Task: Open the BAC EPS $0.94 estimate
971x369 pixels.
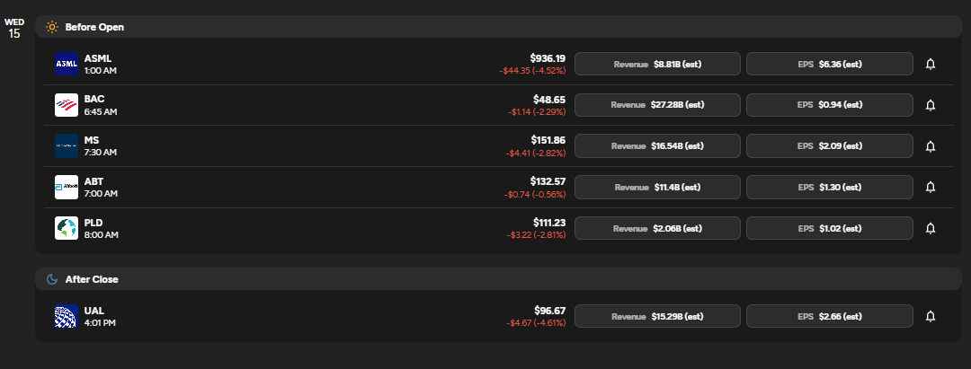Action: 829,105
